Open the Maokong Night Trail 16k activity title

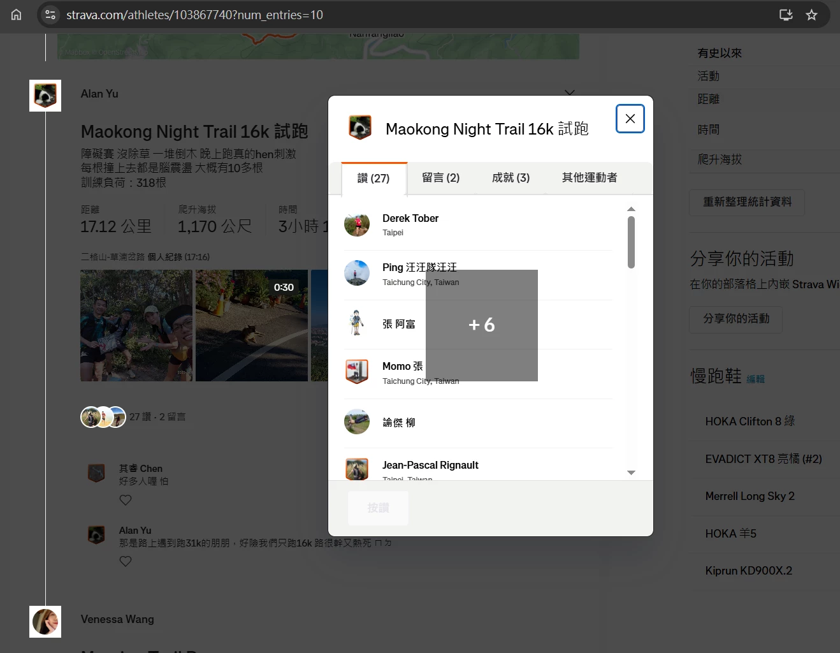[x=194, y=131]
